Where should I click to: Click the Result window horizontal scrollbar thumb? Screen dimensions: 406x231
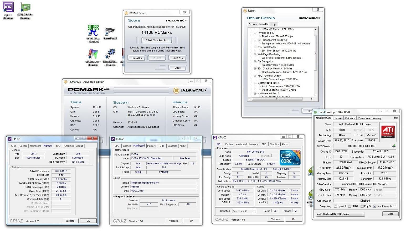point(277,99)
